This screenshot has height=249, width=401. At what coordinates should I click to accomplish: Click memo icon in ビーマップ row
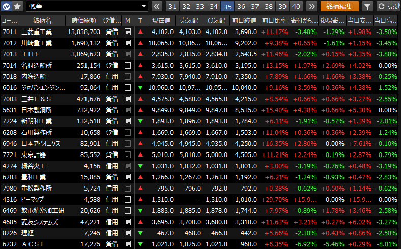pos(128,199)
